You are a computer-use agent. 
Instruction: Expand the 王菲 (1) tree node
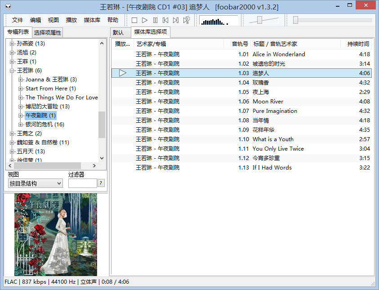[12, 62]
